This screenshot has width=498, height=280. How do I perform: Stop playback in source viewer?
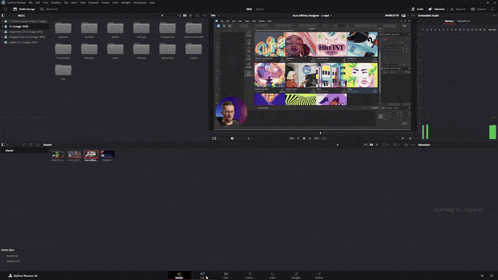click(304, 138)
